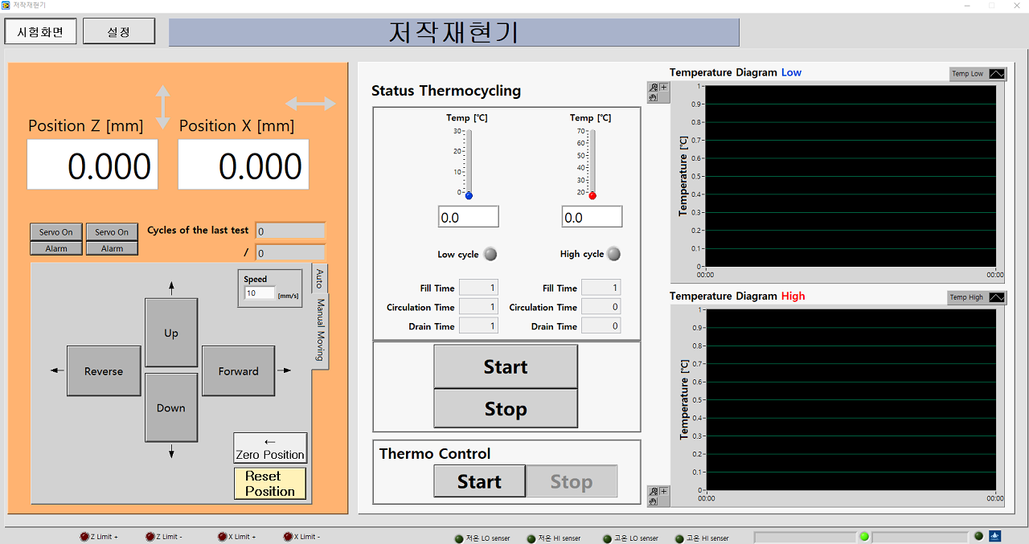Click the greyed Thermo Control Stop button
Viewport: 1029px width, 544px height.
pyautogui.click(x=572, y=481)
